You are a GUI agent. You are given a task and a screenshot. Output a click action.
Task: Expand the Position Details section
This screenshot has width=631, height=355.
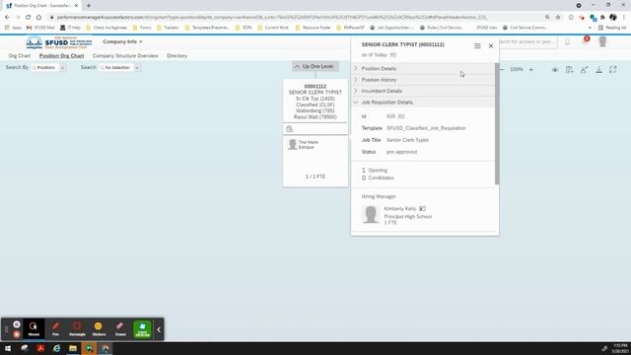coord(424,68)
